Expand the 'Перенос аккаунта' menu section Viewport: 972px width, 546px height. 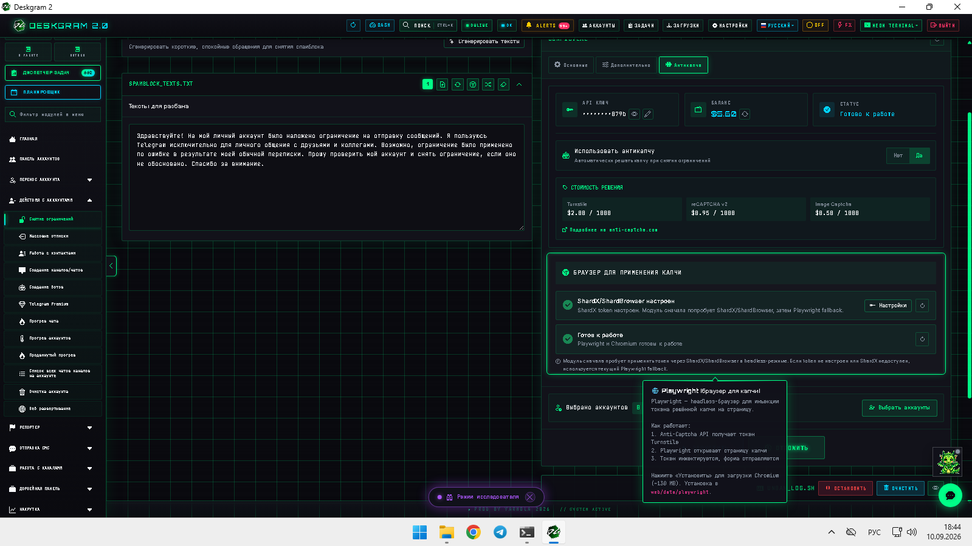[52, 180]
